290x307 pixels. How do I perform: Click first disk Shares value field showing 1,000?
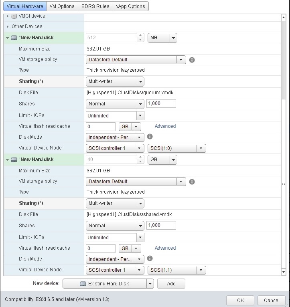coord(161,103)
